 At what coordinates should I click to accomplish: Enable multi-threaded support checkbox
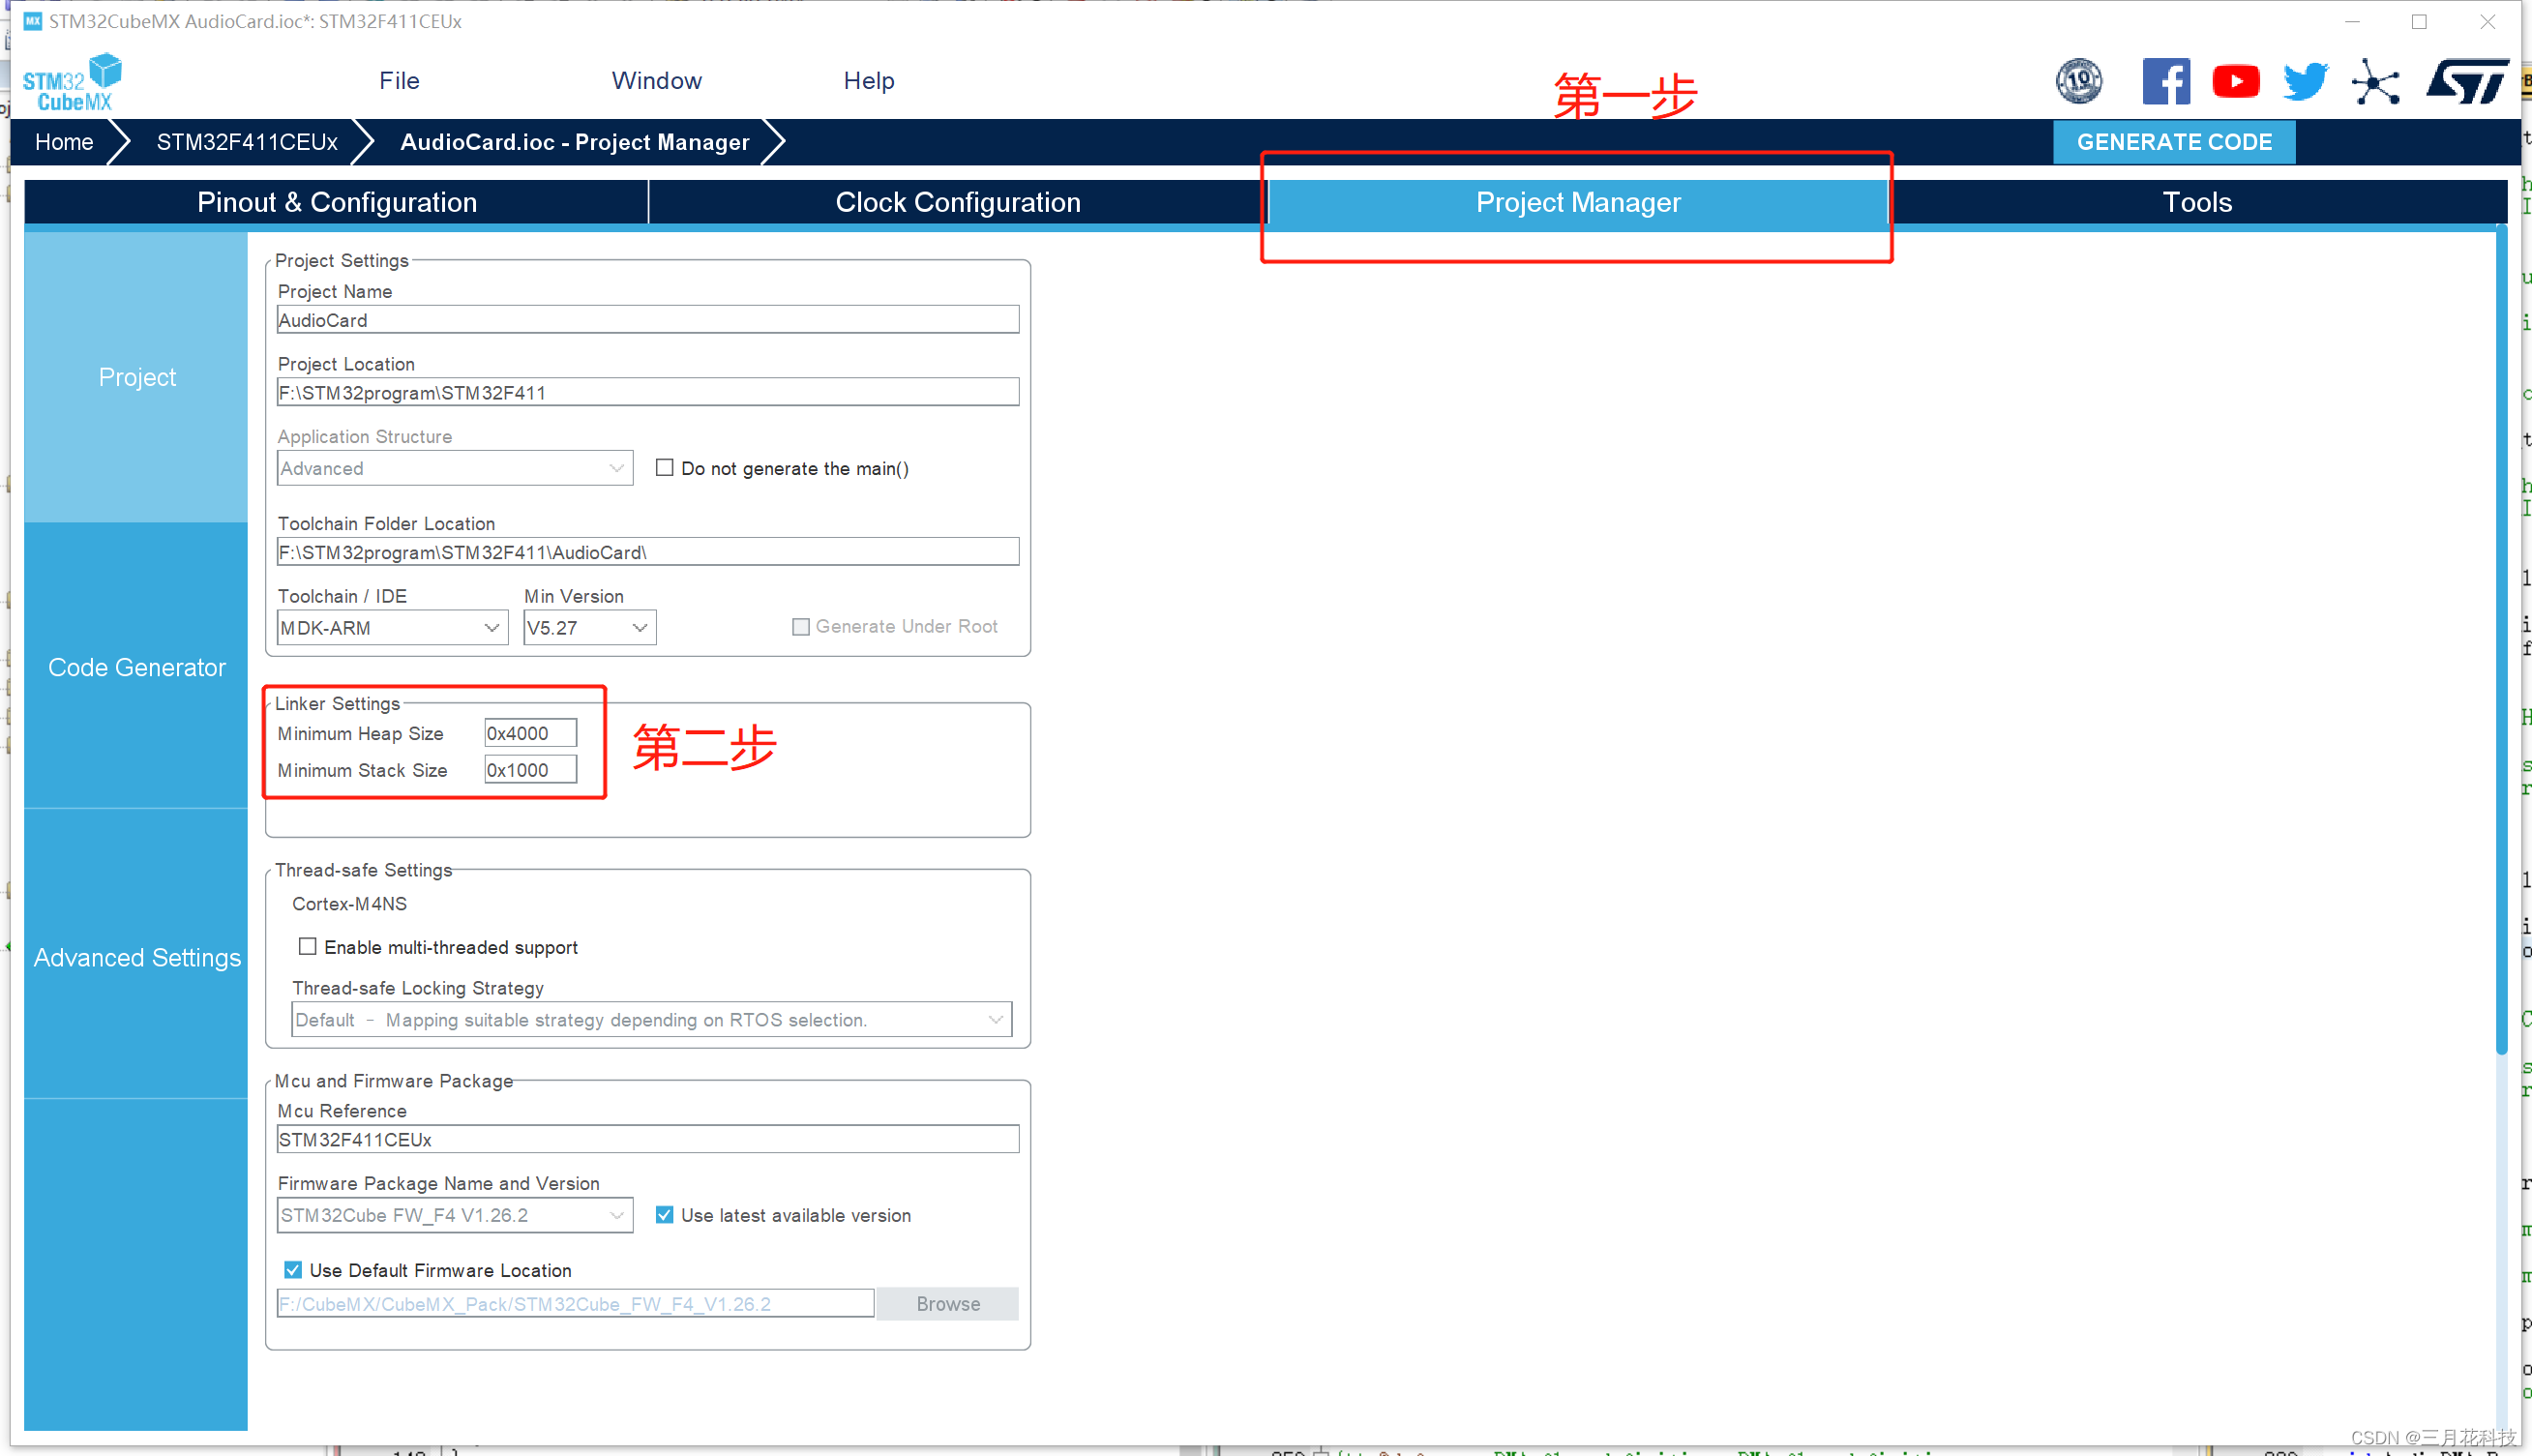click(x=308, y=946)
